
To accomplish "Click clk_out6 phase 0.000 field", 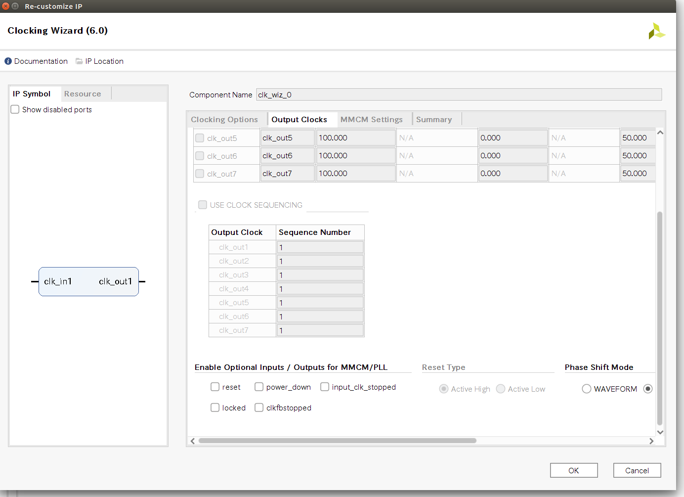I will (513, 156).
